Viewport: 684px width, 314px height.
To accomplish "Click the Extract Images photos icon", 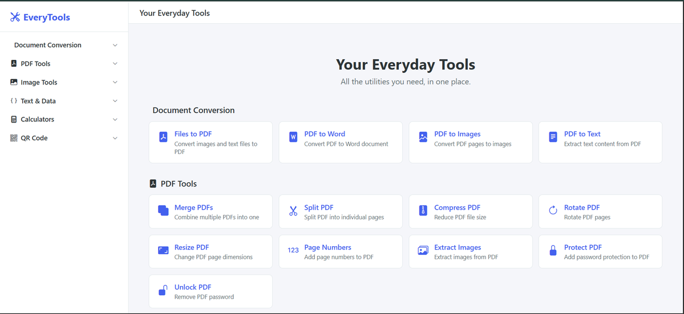I will click(423, 250).
